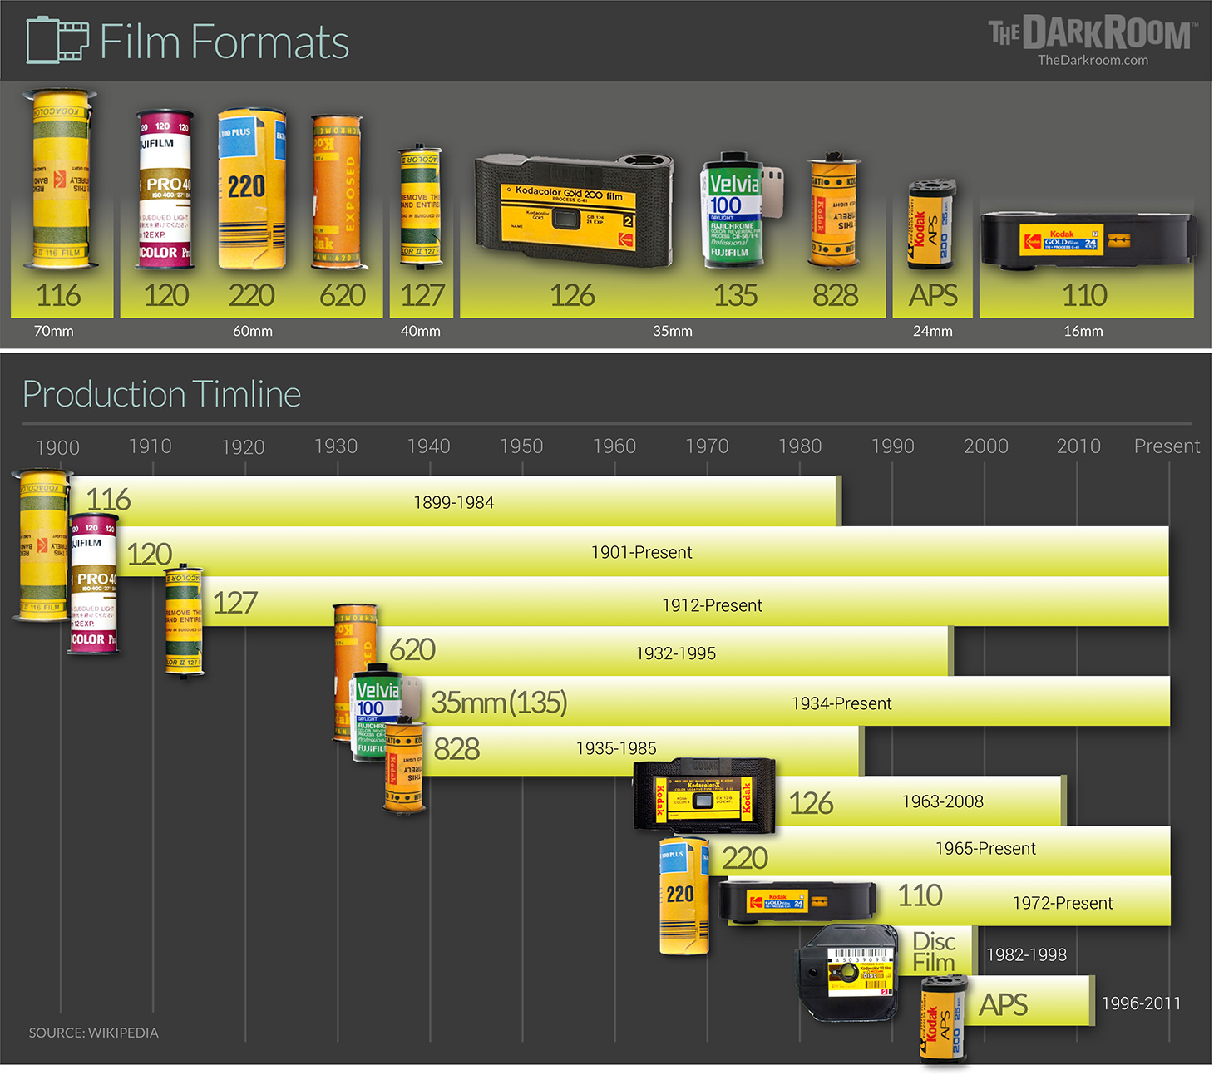Click the 1920 timeline marker
Image resolution: width=1214 pixels, height=1075 pixels.
tap(243, 446)
